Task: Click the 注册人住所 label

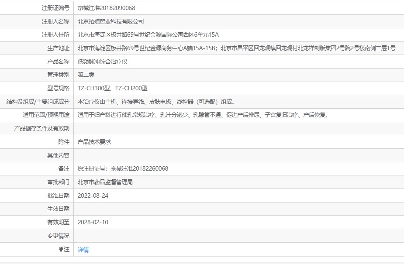Action: pos(55,35)
